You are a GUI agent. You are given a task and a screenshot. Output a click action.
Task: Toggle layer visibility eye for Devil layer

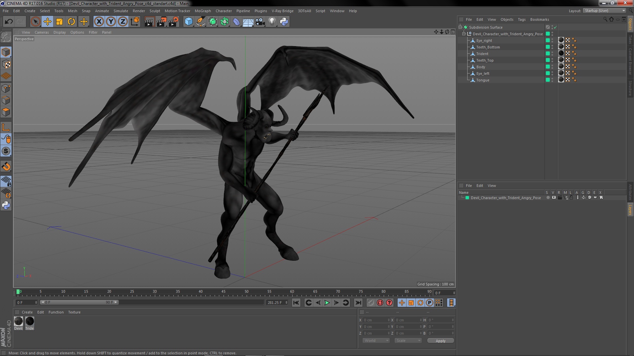click(554, 198)
